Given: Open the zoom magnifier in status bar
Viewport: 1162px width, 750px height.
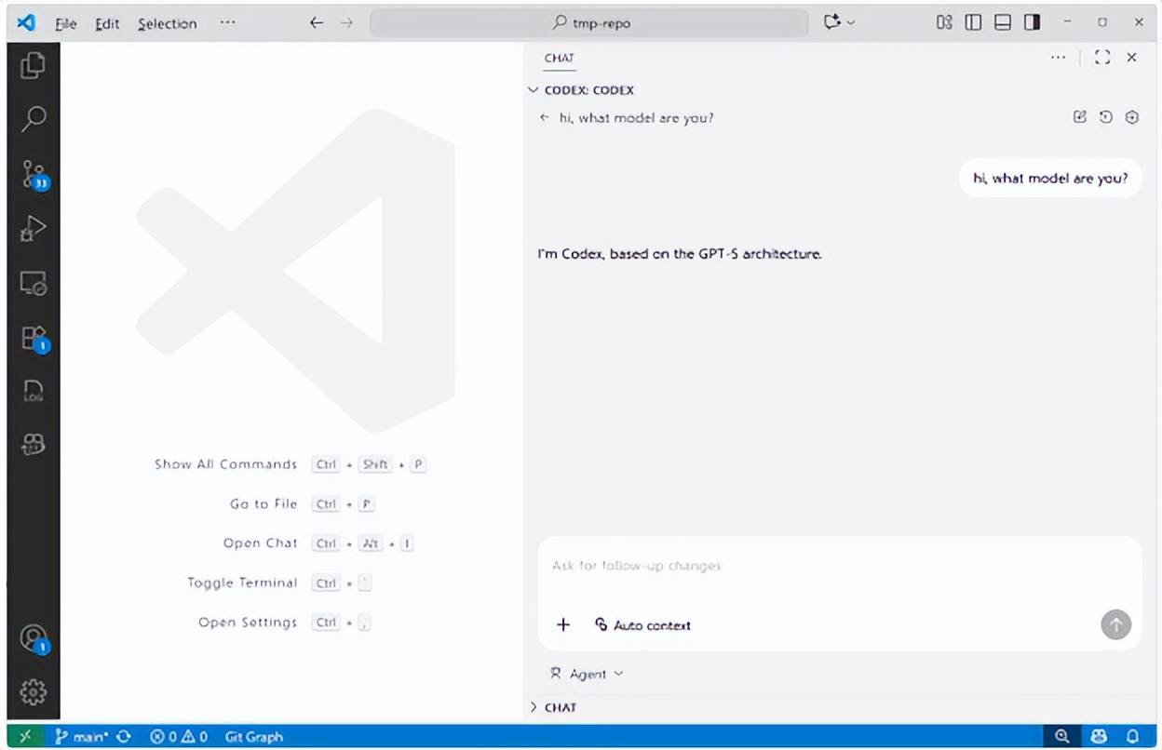Looking at the screenshot, I should pyautogui.click(x=1061, y=736).
